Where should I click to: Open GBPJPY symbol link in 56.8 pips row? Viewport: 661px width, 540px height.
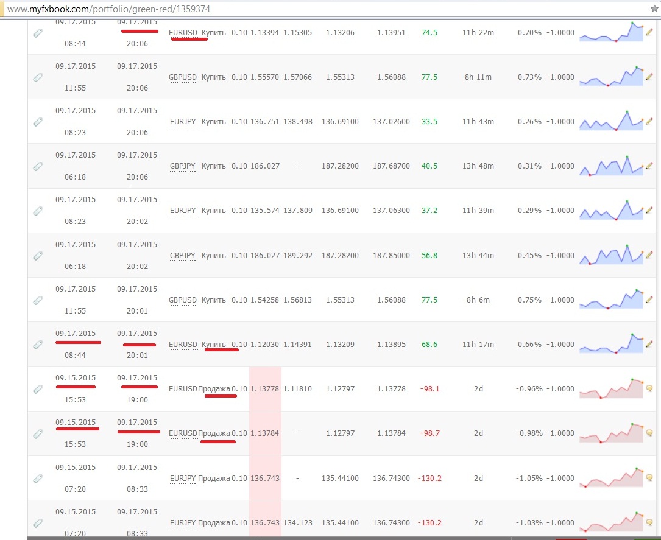(183, 255)
